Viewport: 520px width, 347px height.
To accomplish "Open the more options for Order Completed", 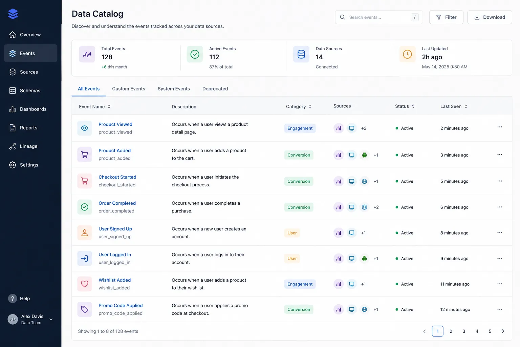I will 500,207.
